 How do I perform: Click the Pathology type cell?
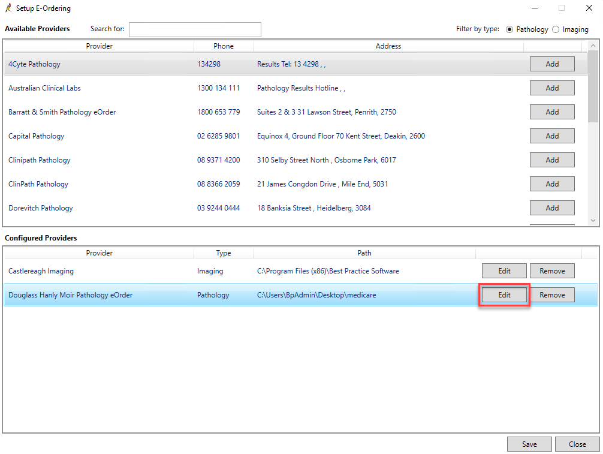(x=213, y=295)
